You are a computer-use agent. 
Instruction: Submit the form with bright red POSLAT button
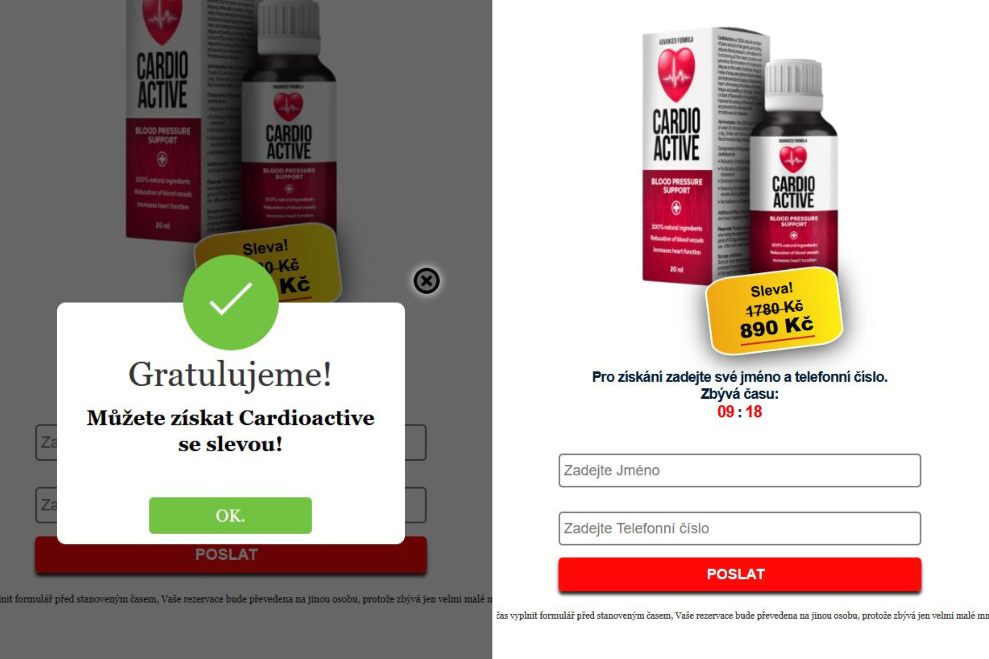[740, 574]
